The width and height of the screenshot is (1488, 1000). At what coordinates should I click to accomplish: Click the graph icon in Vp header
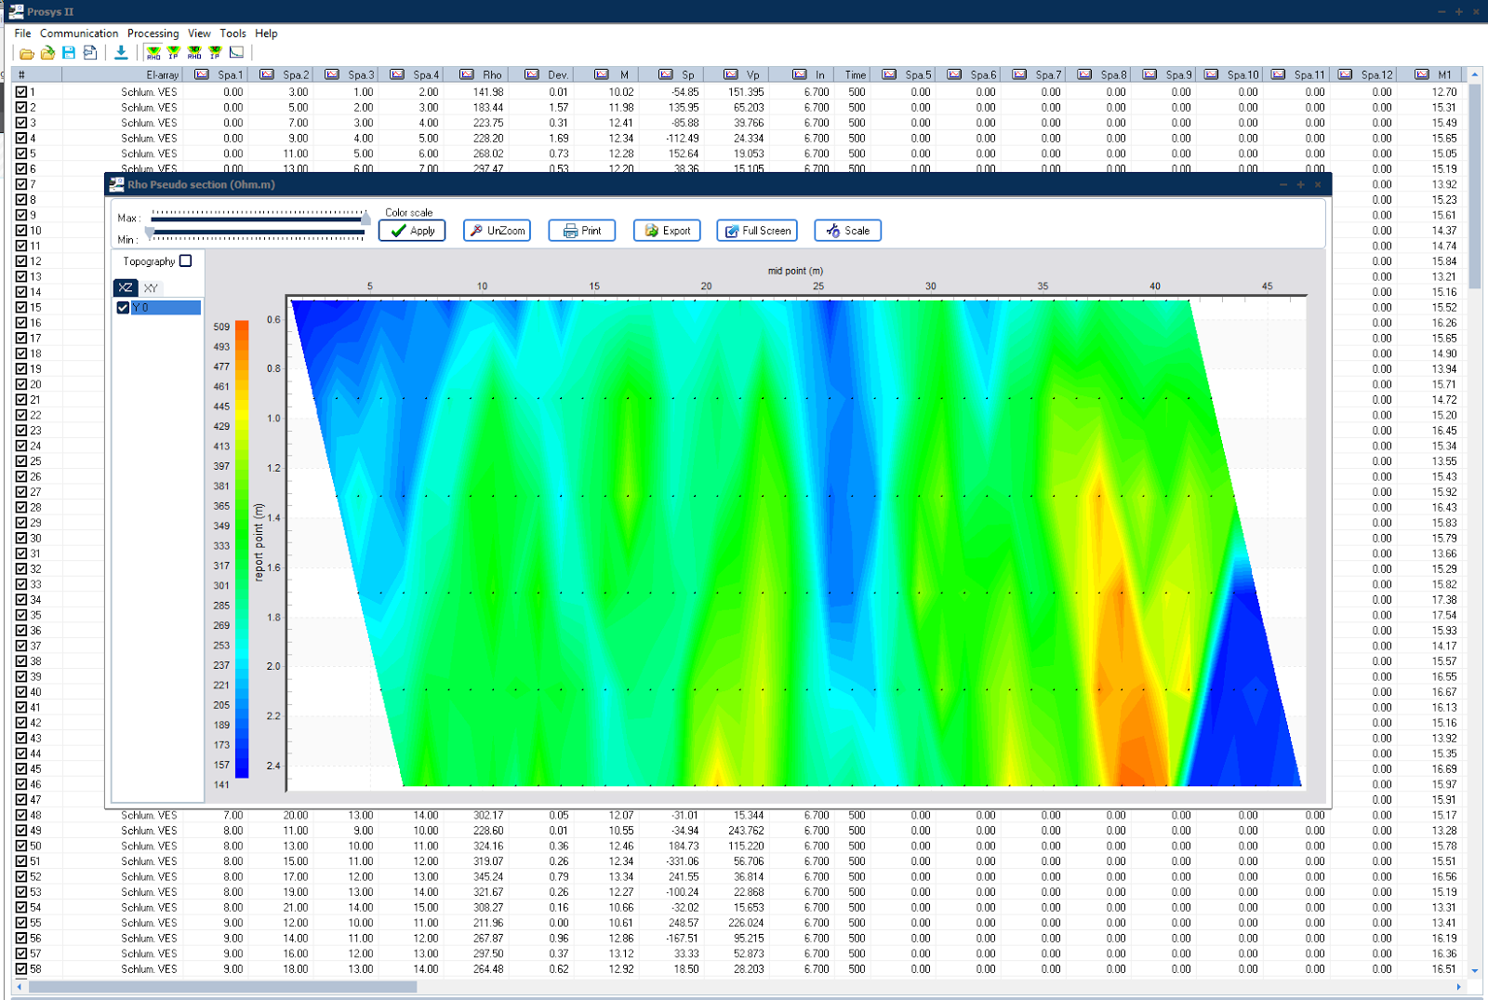point(731,74)
